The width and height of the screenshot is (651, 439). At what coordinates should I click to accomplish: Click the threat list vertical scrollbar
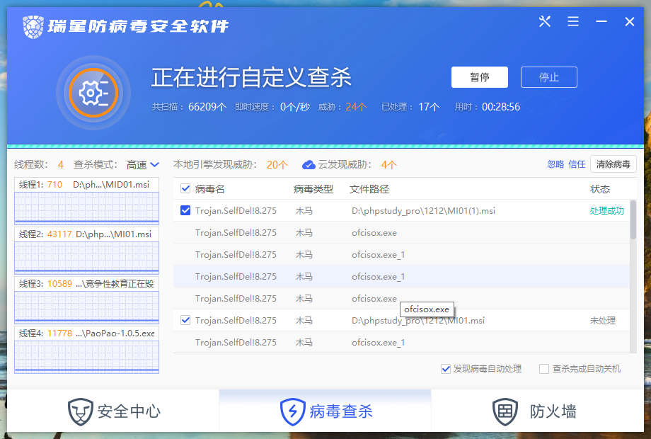(633, 219)
